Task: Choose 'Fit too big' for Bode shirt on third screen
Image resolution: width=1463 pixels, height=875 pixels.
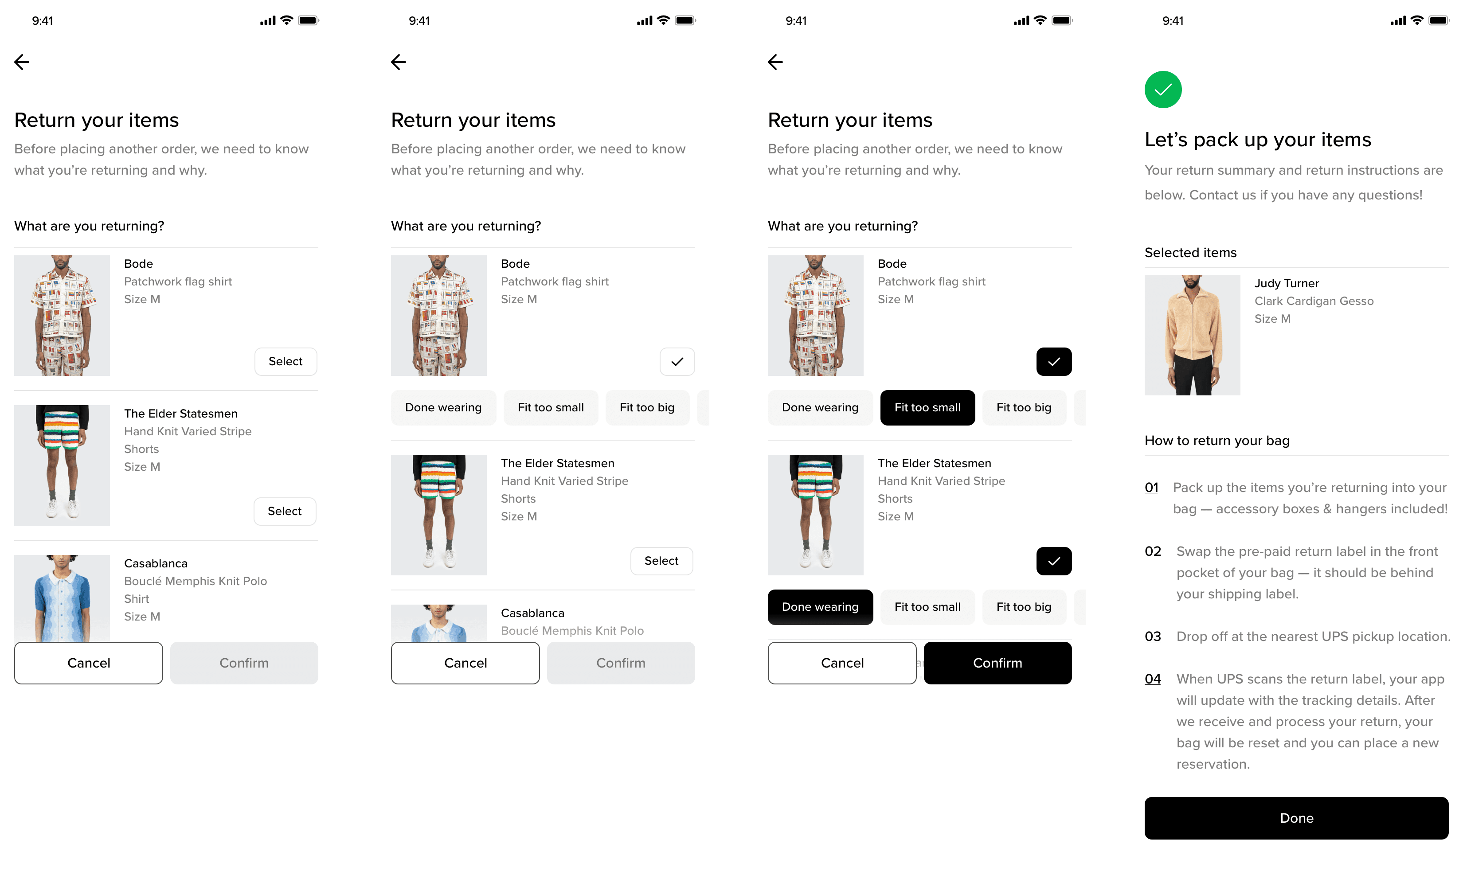Action: (x=1024, y=407)
